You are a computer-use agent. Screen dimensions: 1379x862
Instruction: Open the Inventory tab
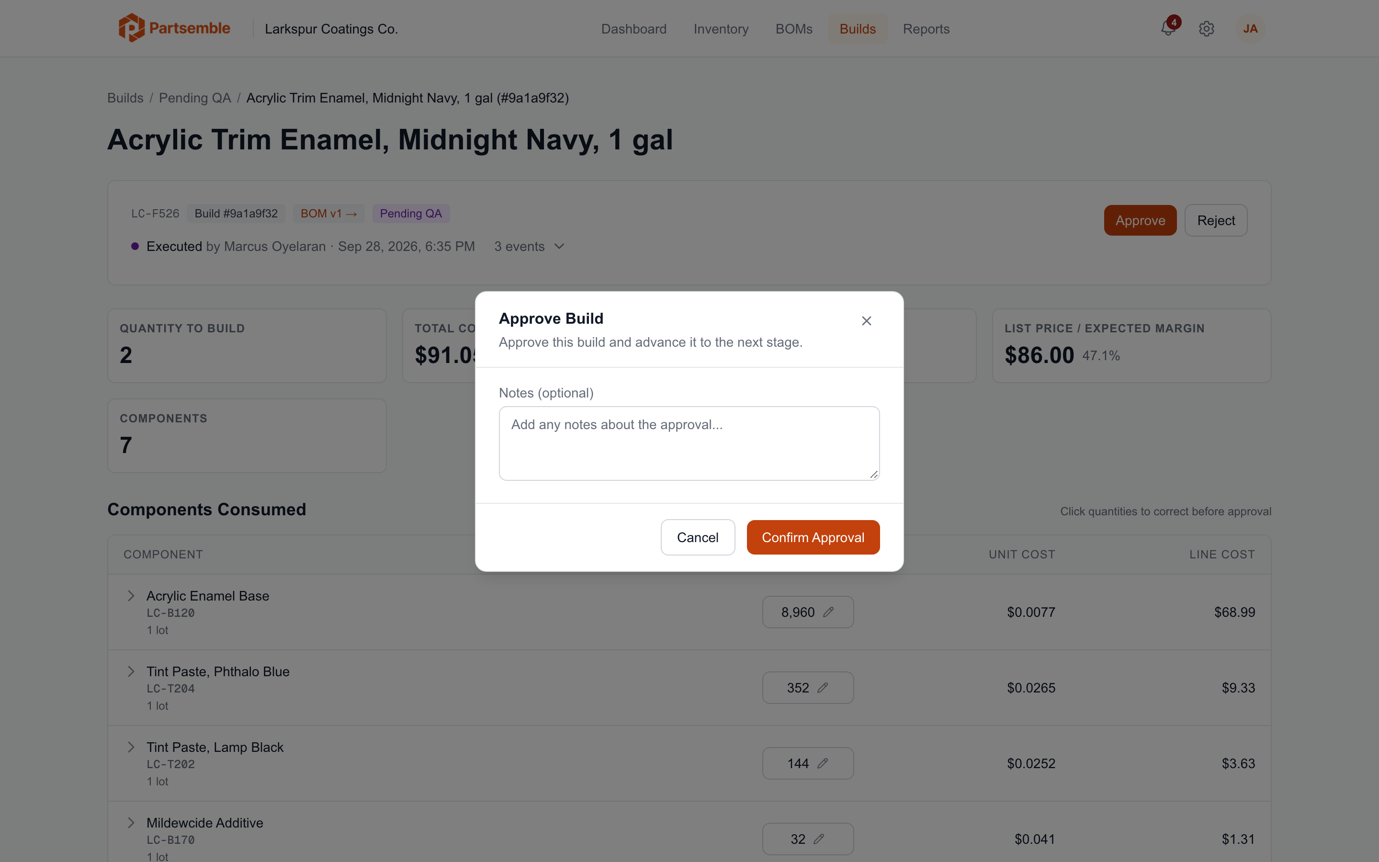click(x=721, y=29)
